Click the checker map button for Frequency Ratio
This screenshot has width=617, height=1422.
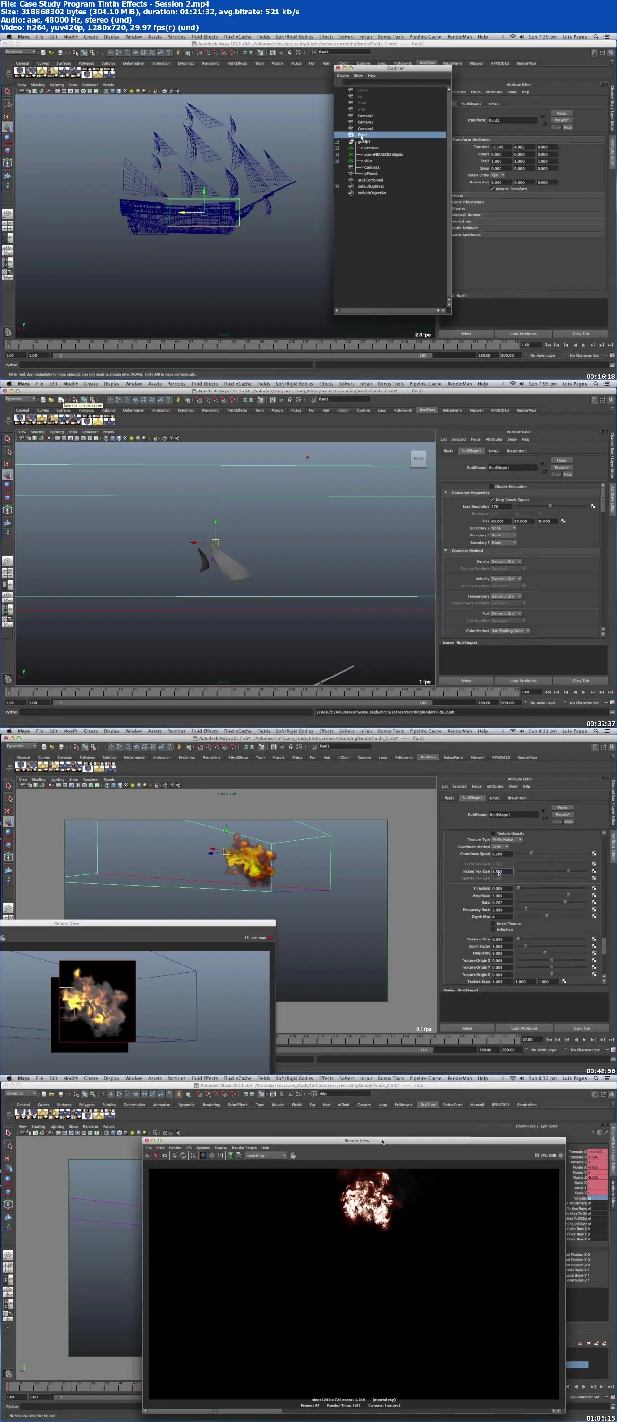[594, 909]
